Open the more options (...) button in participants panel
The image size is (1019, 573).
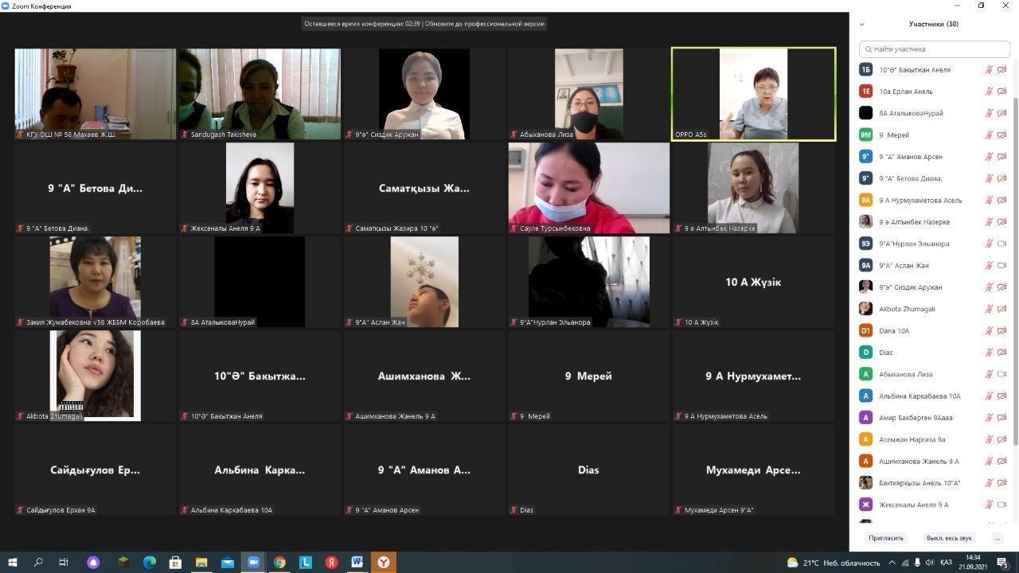click(x=997, y=538)
